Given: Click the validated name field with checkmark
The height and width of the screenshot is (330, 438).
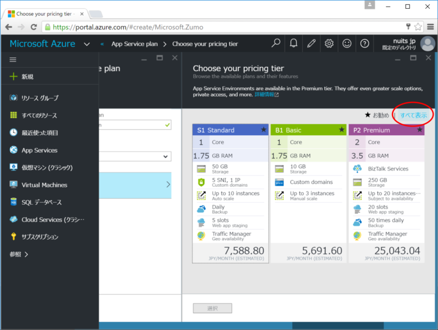Looking at the screenshot, I should [x=135, y=125].
